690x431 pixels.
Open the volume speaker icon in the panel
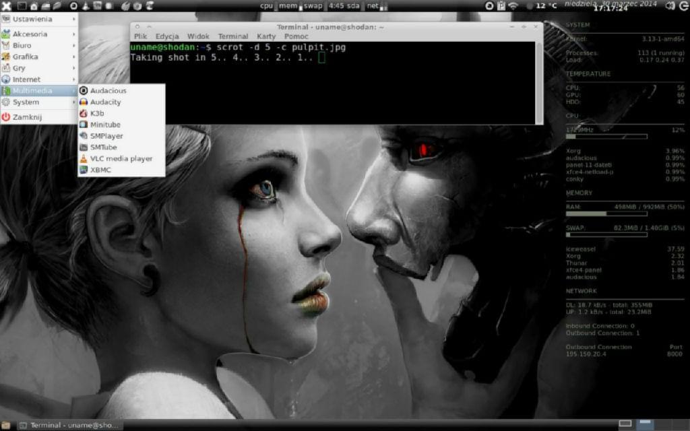click(670, 5)
